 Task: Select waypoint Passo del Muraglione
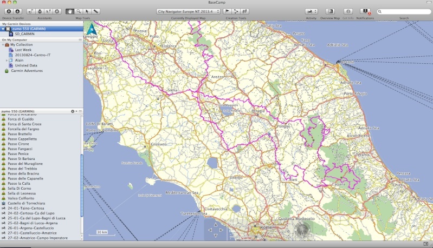(x=25, y=164)
